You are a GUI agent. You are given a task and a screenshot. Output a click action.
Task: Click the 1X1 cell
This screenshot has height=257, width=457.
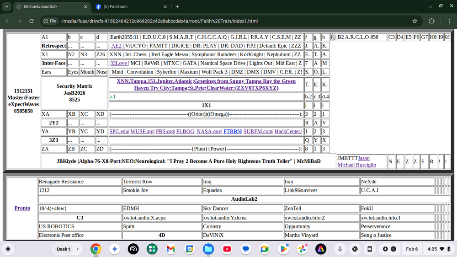click(x=206, y=105)
